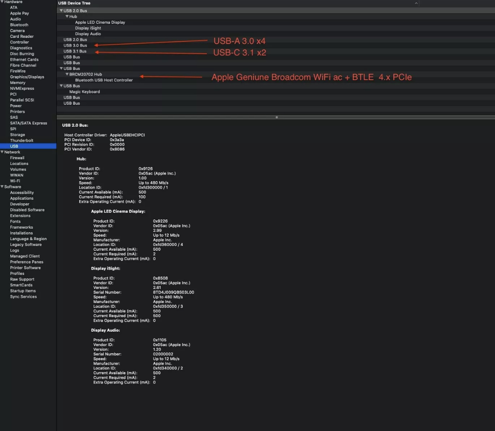Select FireWire in the sidebar

pyautogui.click(x=18, y=71)
